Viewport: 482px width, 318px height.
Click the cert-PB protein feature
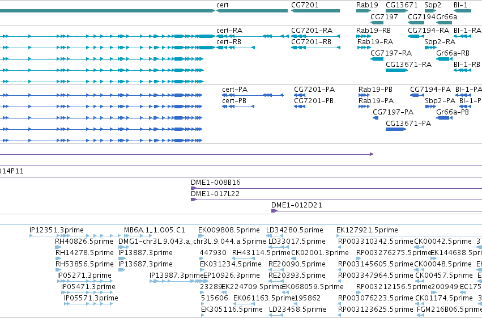[238, 107]
